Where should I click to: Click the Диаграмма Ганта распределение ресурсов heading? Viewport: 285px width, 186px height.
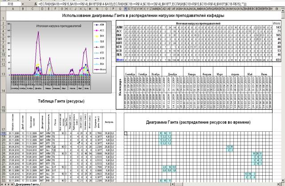(x=198, y=122)
